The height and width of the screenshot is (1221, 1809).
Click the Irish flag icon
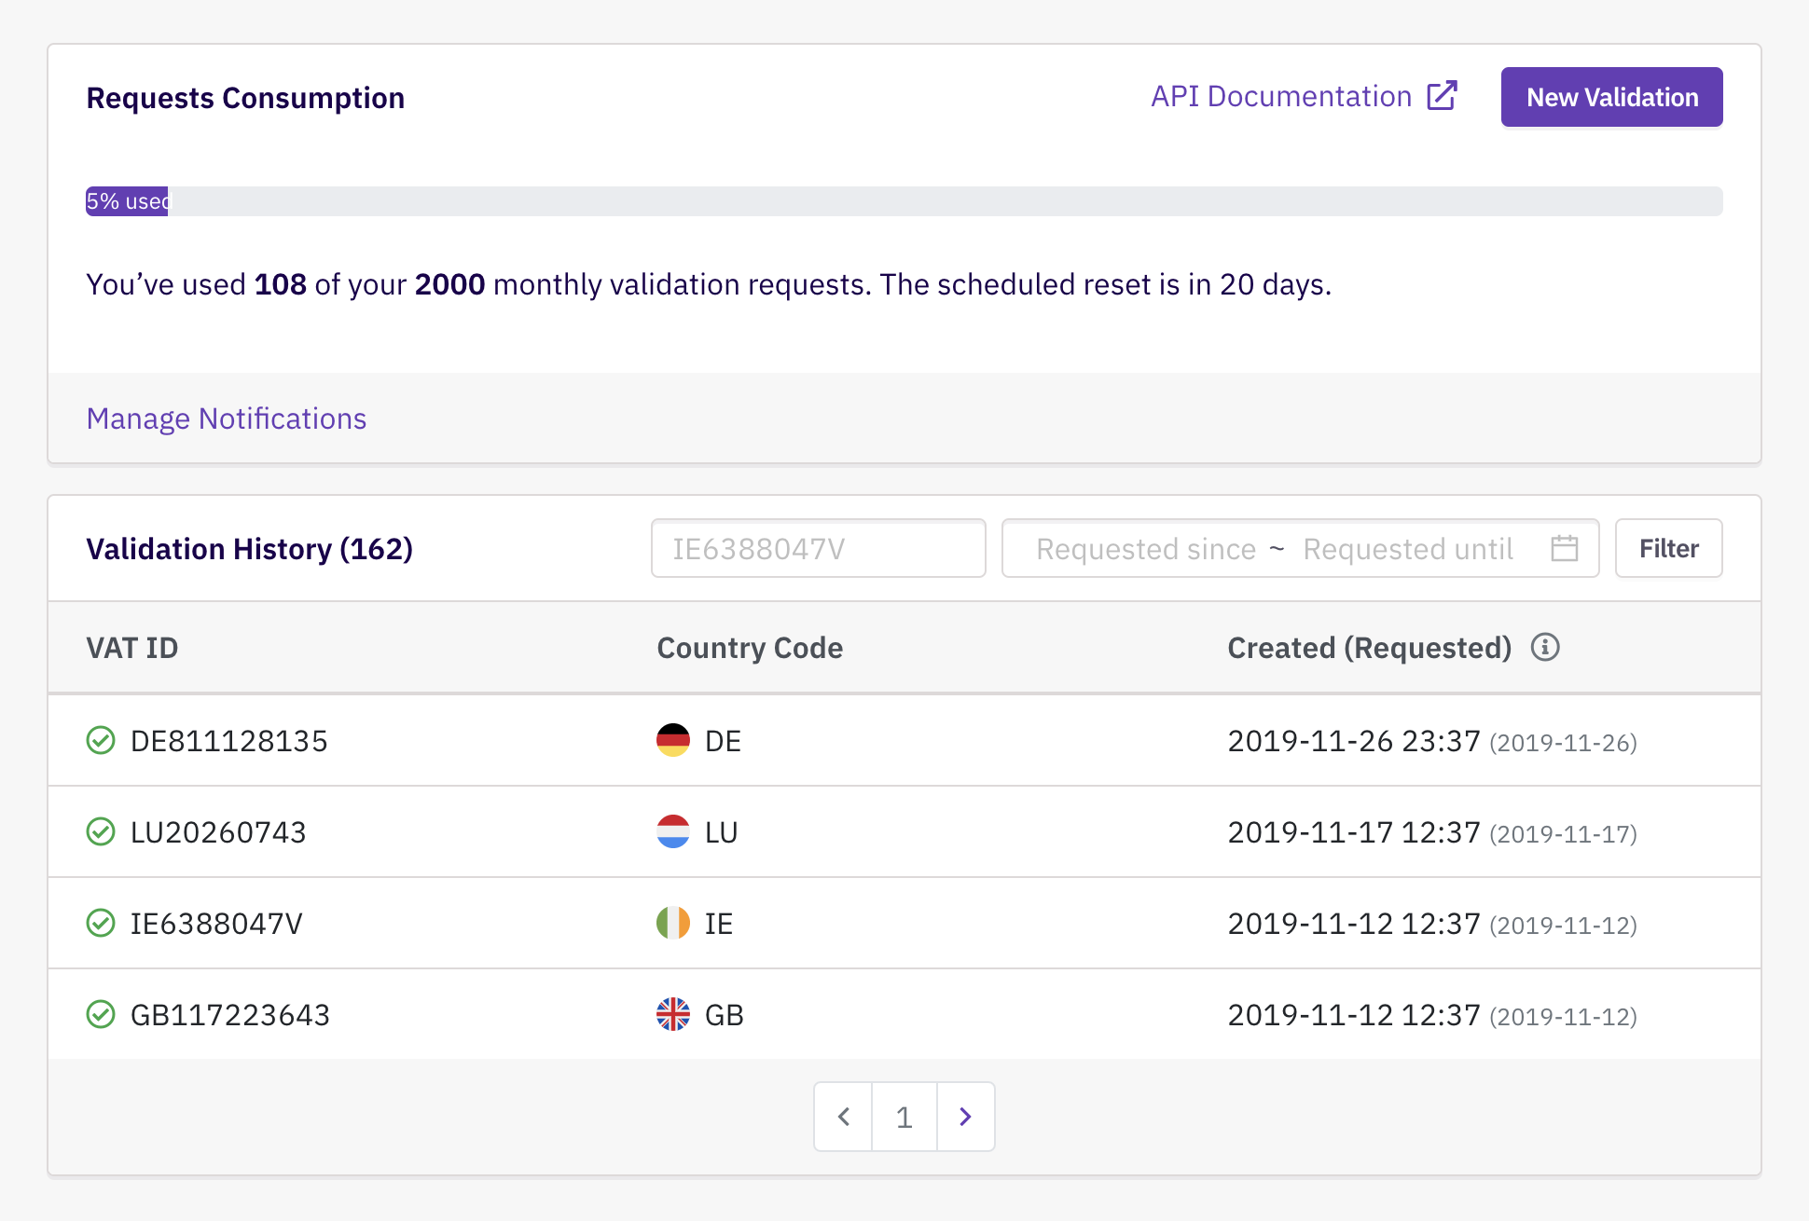(x=672, y=923)
